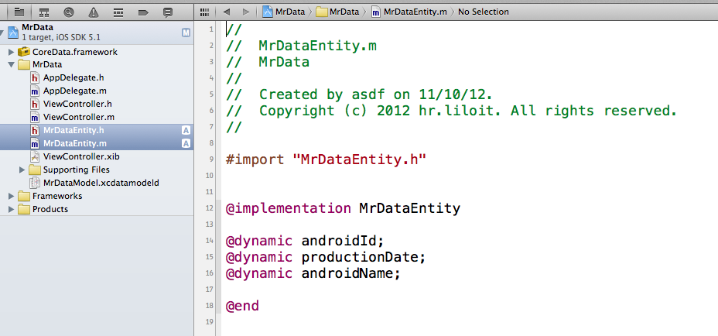The width and height of the screenshot is (718, 336).
Task: Click MrDataEntity.m in the jump bar
Action: [409, 12]
